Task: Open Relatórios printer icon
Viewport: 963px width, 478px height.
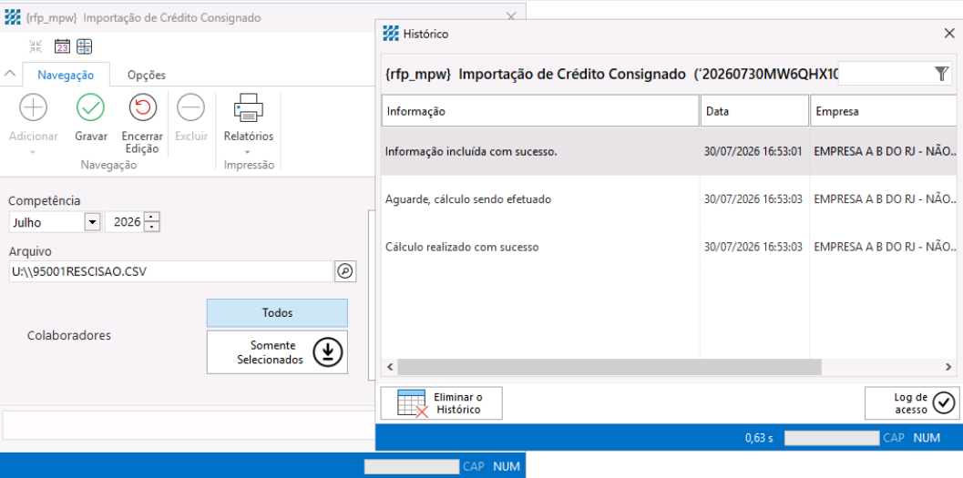Action: pyautogui.click(x=249, y=108)
